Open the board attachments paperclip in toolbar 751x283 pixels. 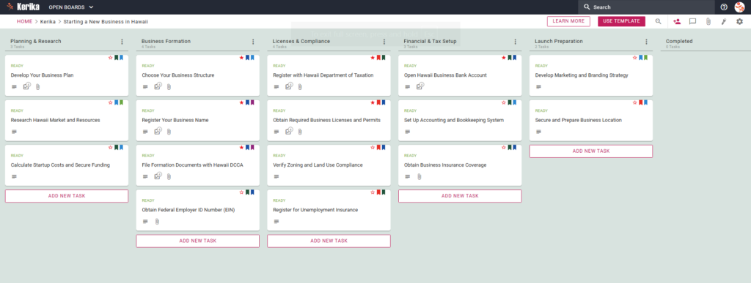coord(708,21)
